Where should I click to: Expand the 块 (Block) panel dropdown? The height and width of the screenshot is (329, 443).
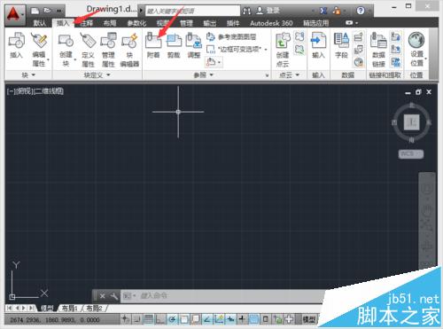[34, 75]
